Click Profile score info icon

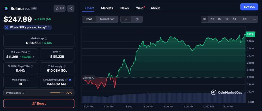[x=23, y=93]
